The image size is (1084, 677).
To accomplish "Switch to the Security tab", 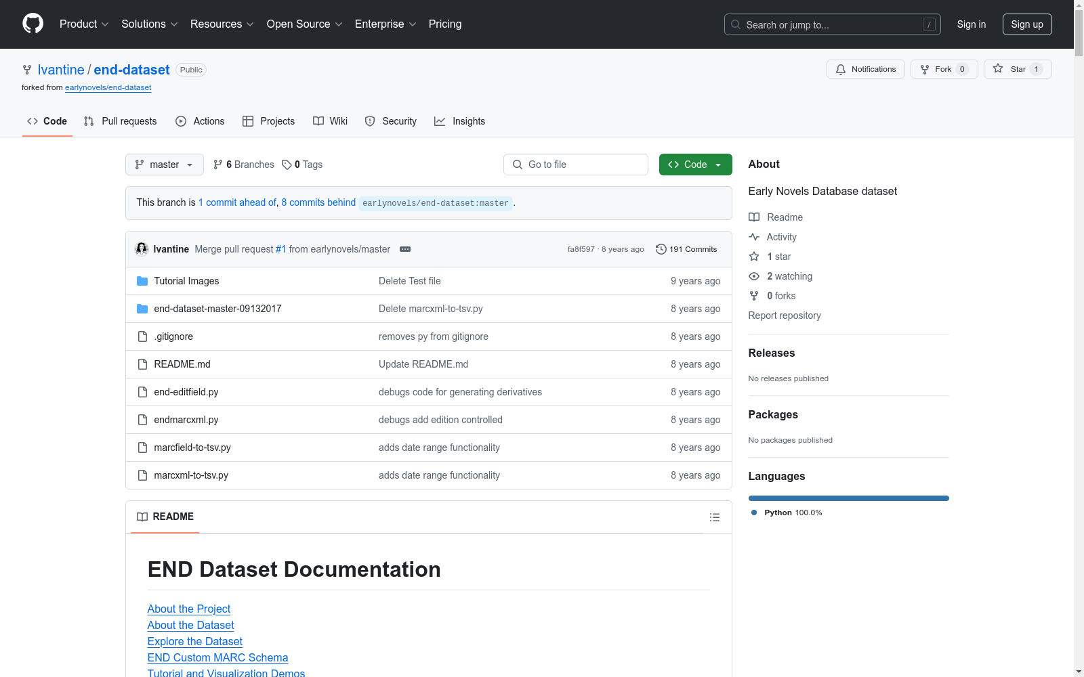I will pyautogui.click(x=391, y=121).
